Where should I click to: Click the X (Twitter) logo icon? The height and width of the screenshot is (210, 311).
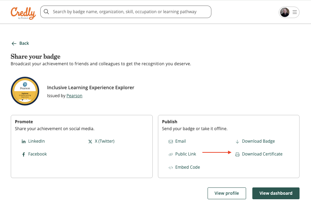pyautogui.click(x=90, y=142)
